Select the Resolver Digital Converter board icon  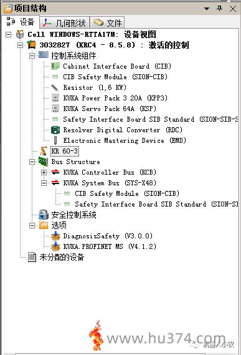pos(55,130)
